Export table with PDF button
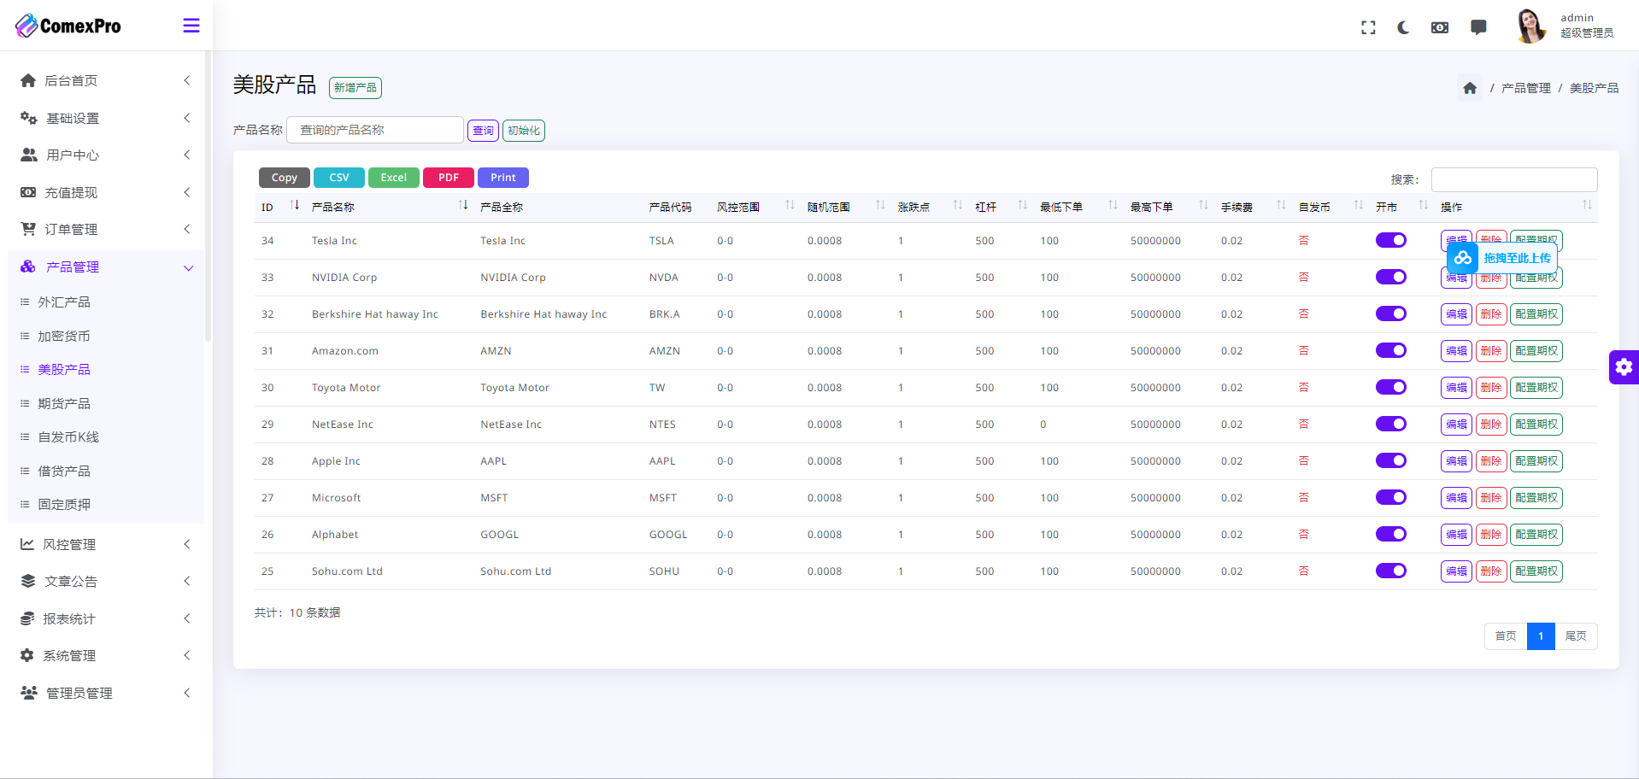Image resolution: width=1639 pixels, height=779 pixels. coord(449,178)
